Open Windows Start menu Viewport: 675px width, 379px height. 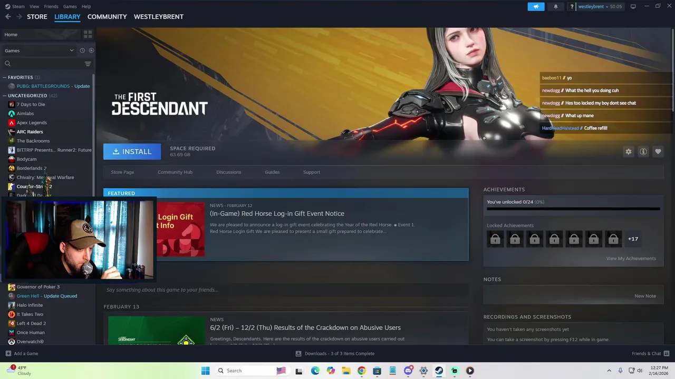click(x=205, y=371)
